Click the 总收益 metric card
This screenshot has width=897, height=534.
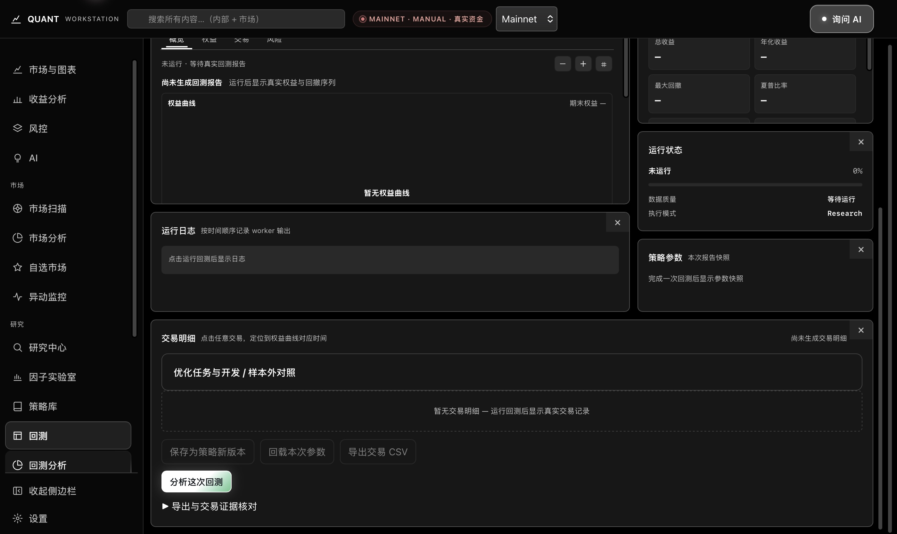pos(699,53)
